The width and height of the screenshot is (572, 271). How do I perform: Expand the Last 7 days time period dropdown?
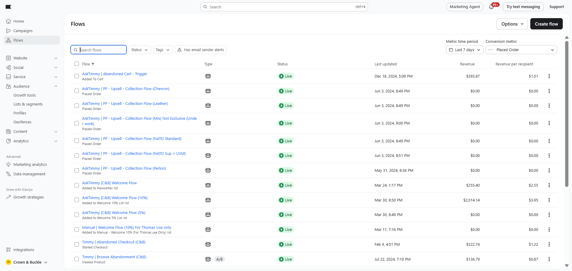pyautogui.click(x=464, y=50)
